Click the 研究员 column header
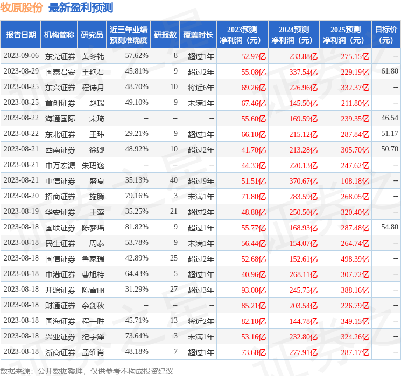 click(x=92, y=35)
